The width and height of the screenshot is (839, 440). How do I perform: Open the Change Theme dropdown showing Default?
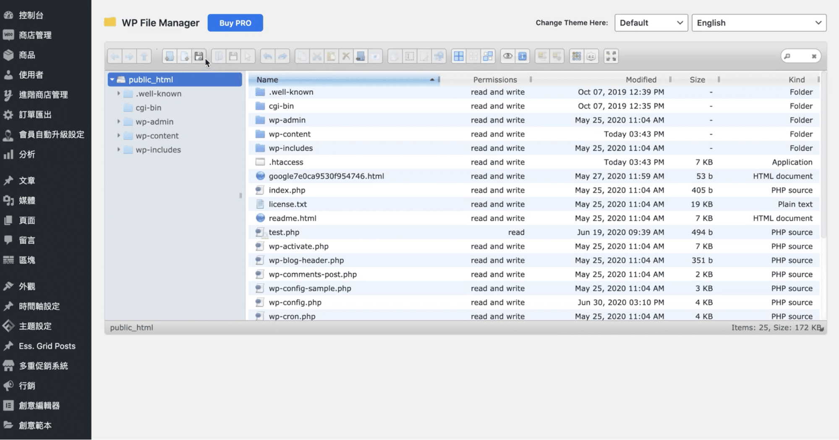coord(651,23)
